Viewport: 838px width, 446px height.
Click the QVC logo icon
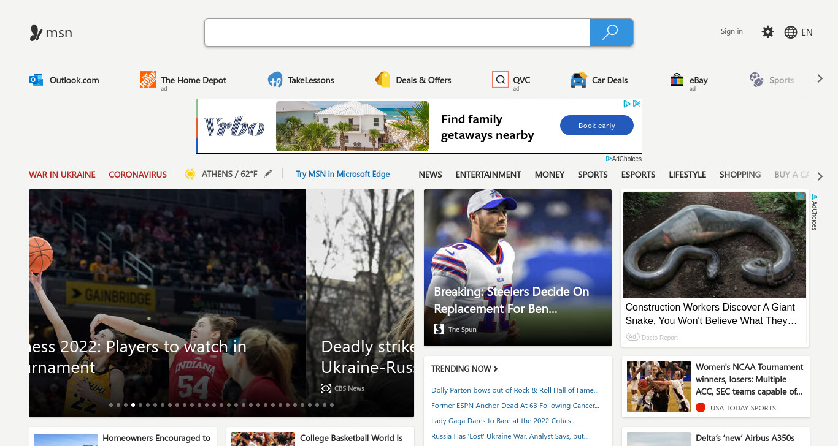tap(500, 80)
